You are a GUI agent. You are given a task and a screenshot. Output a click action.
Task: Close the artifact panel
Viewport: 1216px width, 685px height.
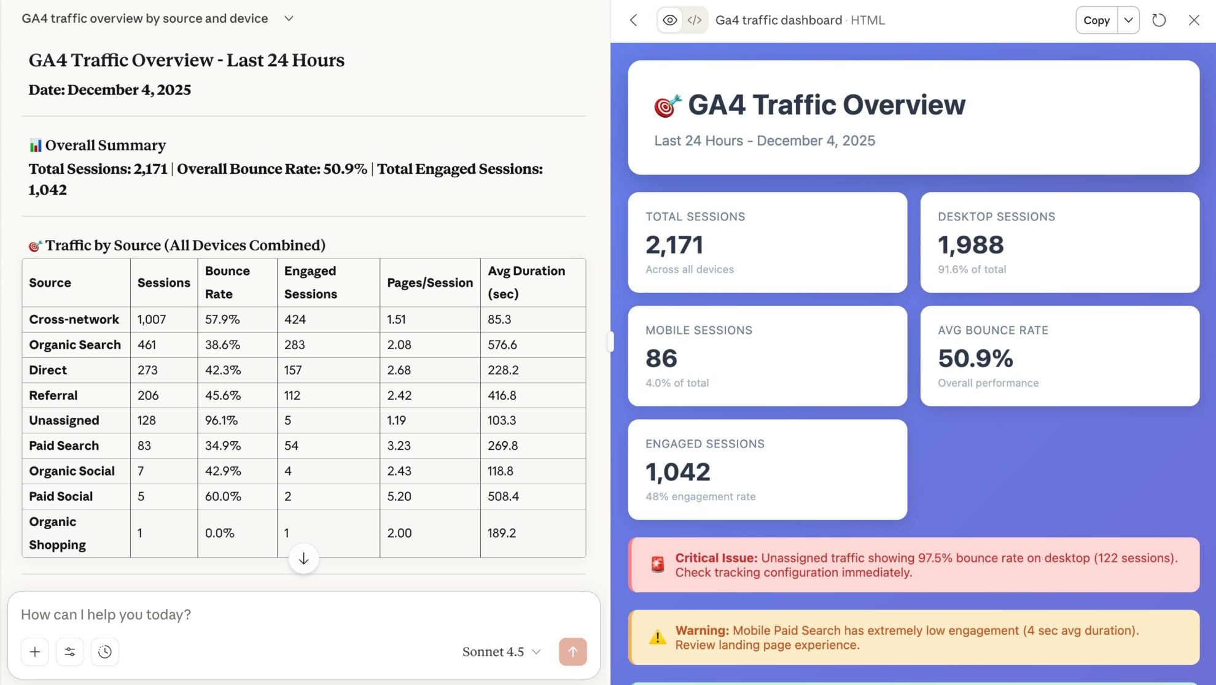tap(1193, 20)
